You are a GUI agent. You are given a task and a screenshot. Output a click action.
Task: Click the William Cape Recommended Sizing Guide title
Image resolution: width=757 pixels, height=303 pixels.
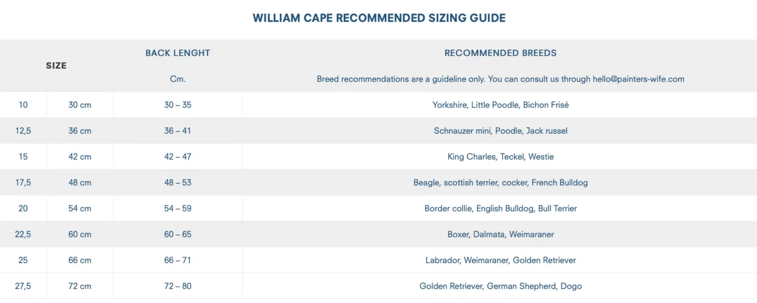(x=379, y=18)
